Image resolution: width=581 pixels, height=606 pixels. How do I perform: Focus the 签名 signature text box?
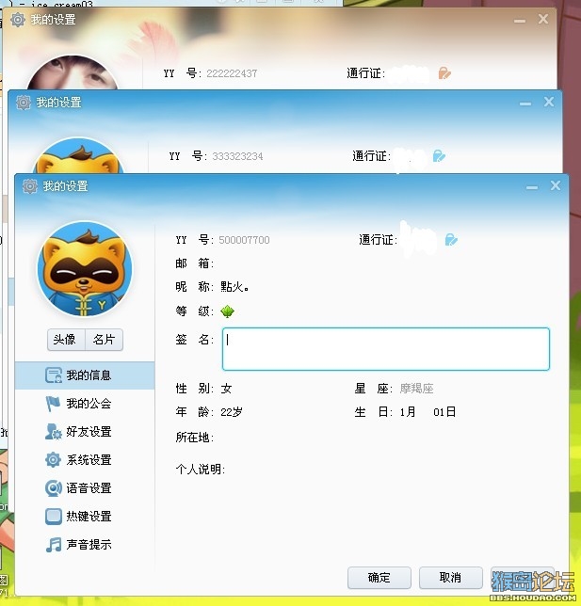click(x=386, y=349)
